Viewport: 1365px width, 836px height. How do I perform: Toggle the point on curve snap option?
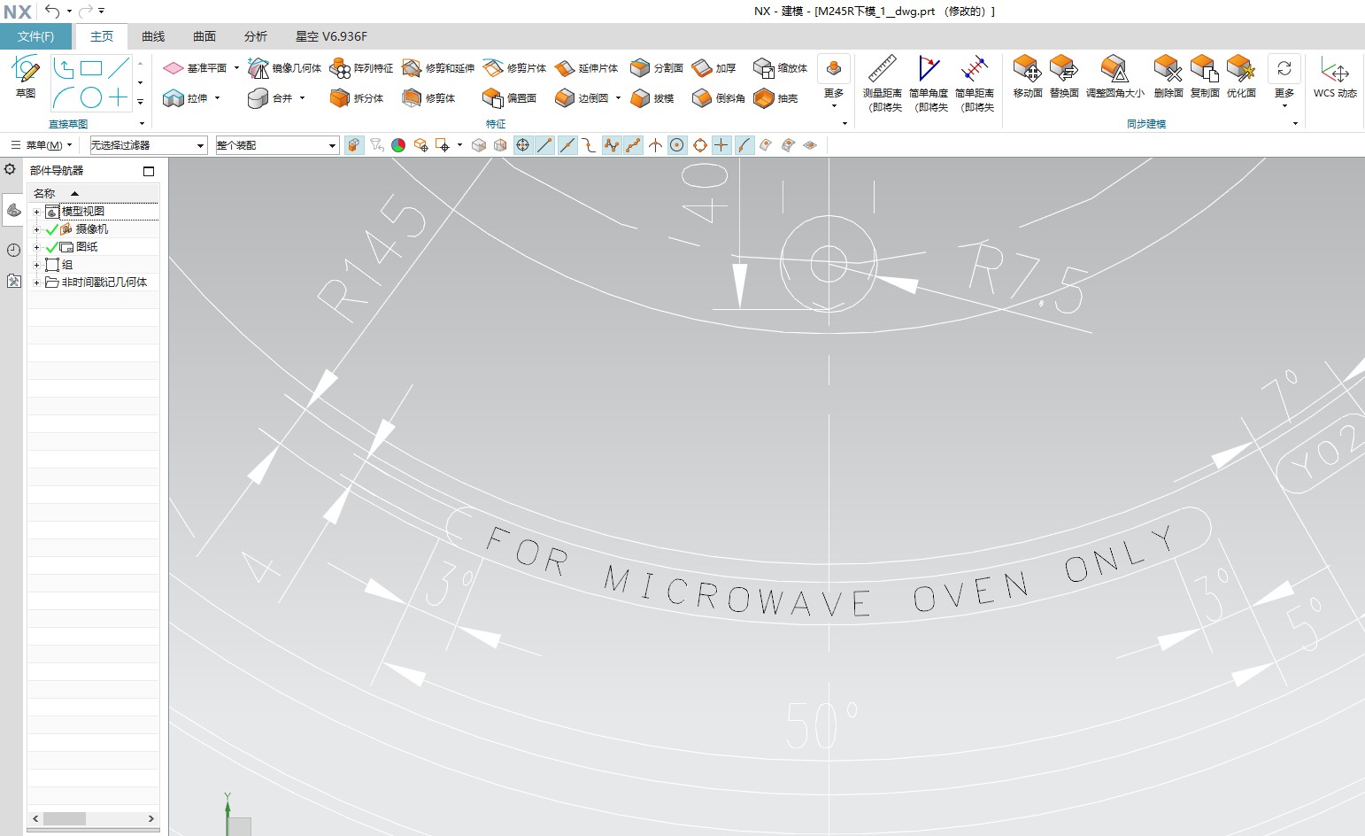(744, 145)
